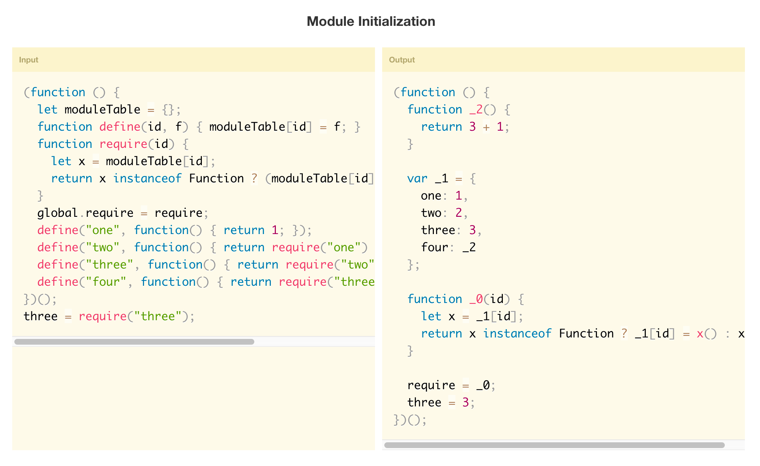
Task: Click the Output panel horizontal scrollbar
Action: coord(554,445)
